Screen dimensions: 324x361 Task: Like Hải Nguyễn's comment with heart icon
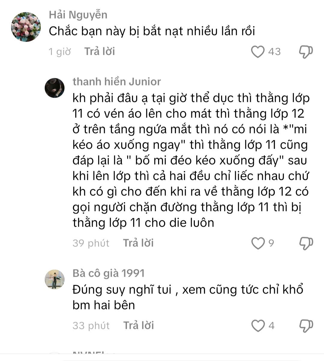pyautogui.click(x=258, y=52)
